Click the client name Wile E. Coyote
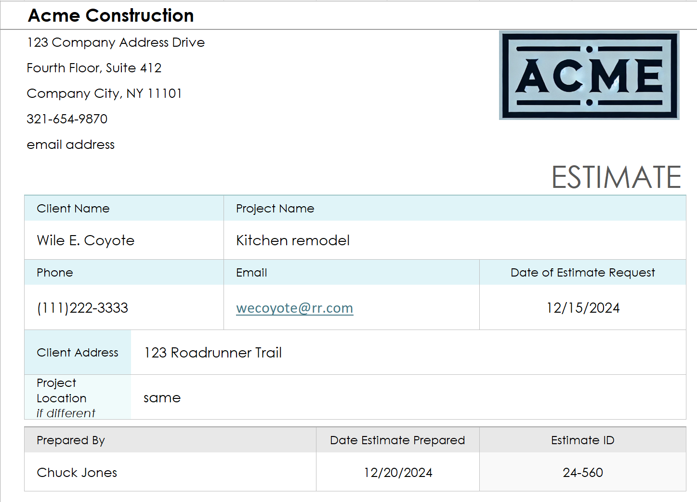The width and height of the screenshot is (697, 502). (86, 240)
